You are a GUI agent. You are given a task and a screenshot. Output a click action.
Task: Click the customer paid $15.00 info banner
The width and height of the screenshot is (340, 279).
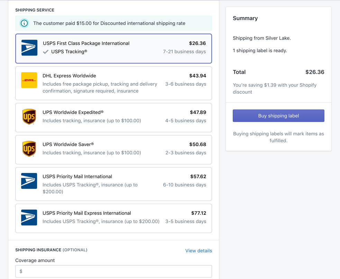point(114,23)
